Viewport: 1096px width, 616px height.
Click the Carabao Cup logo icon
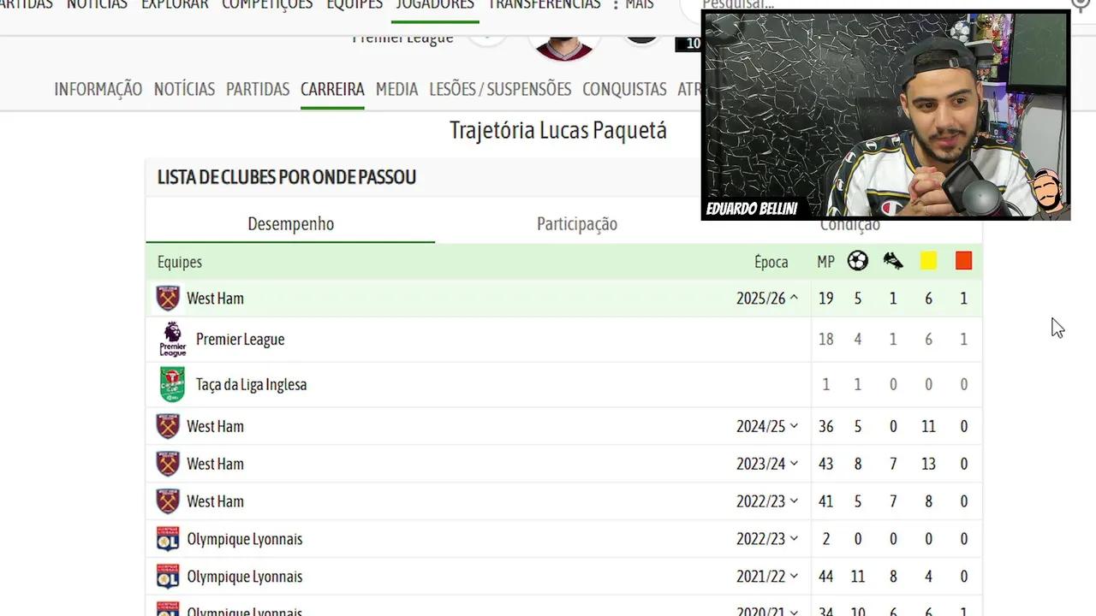pyautogui.click(x=172, y=384)
